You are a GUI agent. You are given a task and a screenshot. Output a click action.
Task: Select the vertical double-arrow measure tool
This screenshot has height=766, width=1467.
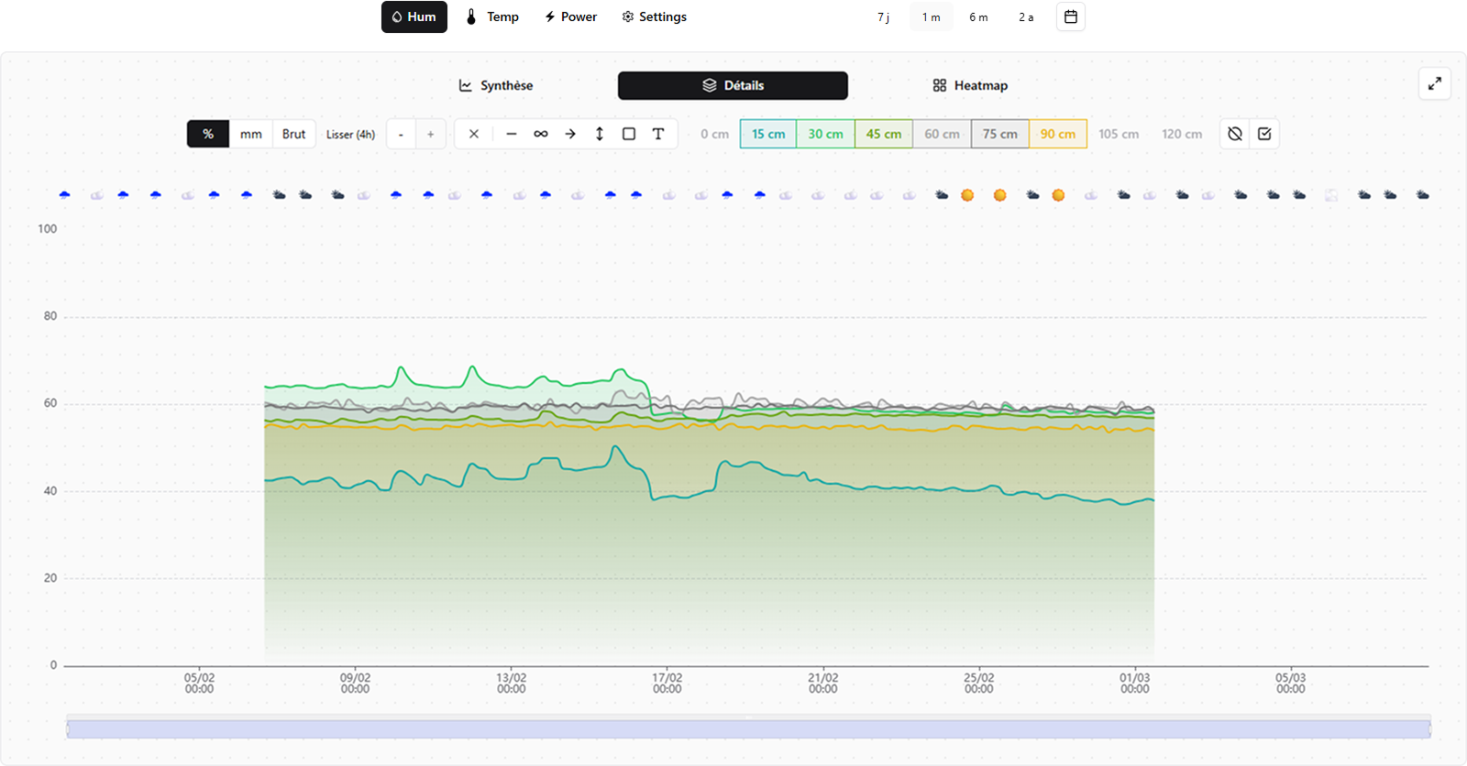pyautogui.click(x=600, y=134)
